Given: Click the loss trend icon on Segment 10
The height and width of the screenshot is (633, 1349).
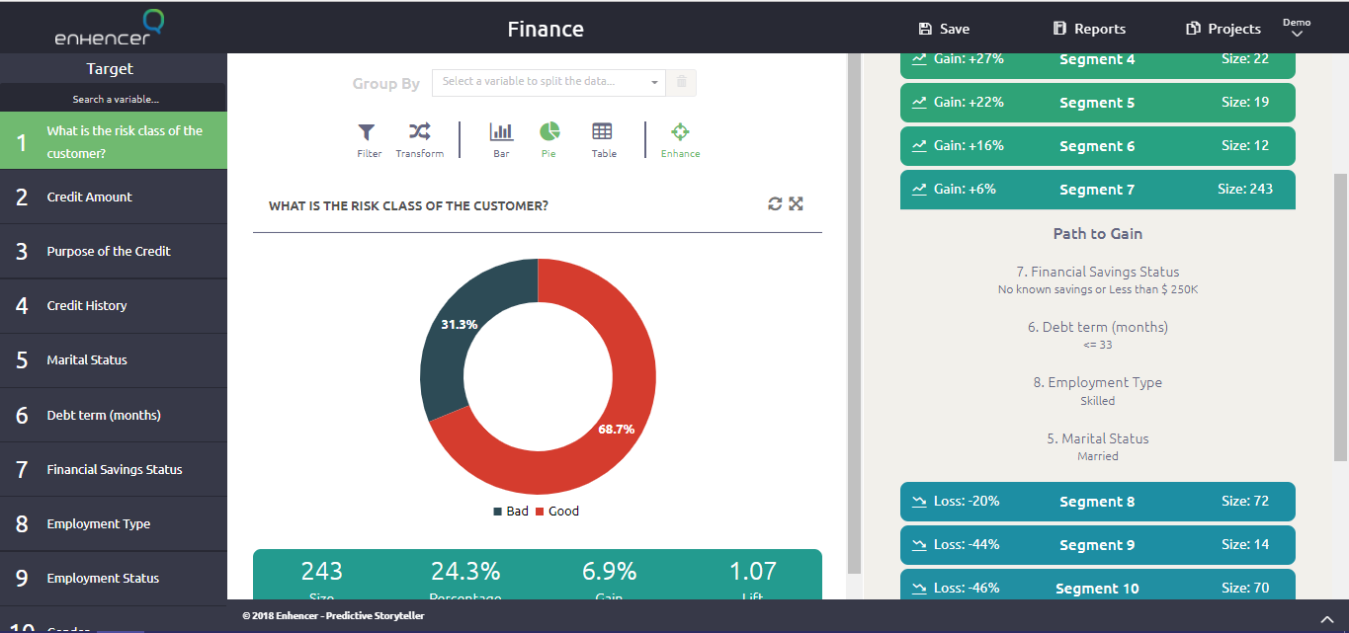Looking at the screenshot, I should (919, 588).
